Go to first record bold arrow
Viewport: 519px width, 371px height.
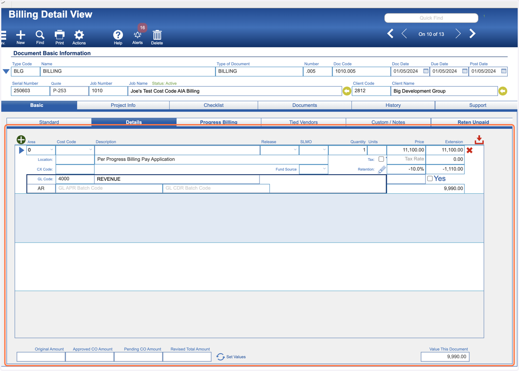click(390, 34)
